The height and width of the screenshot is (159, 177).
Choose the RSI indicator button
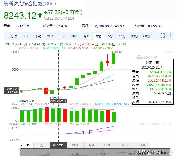point(92,145)
